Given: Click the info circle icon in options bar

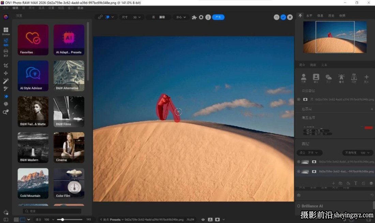Looking at the screenshot, I should click(x=208, y=17).
